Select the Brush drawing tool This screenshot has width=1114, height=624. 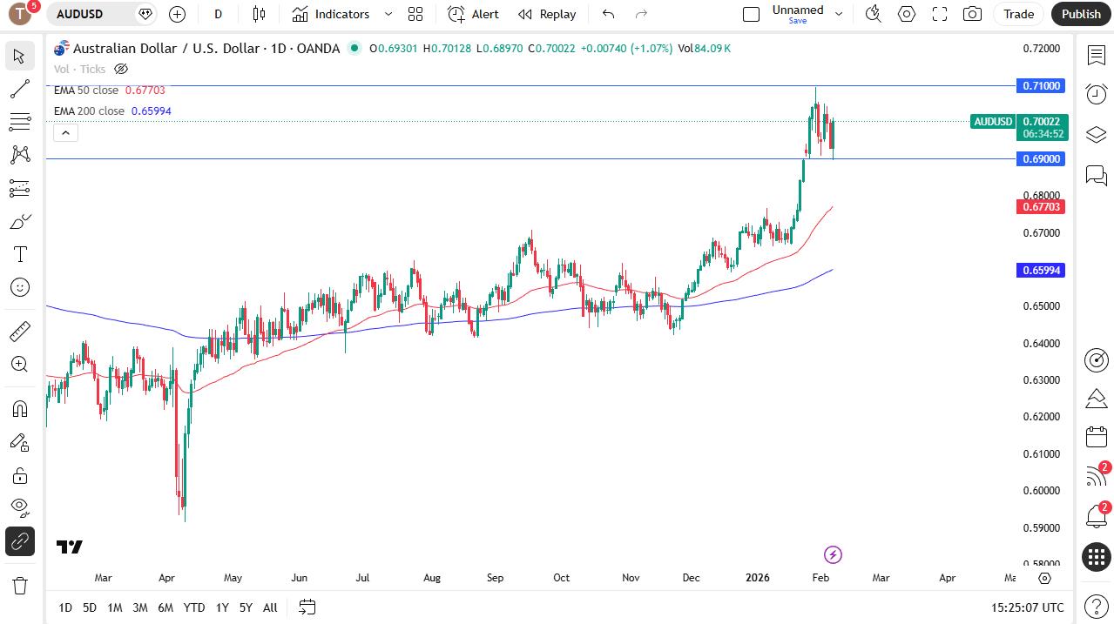pos(19,221)
